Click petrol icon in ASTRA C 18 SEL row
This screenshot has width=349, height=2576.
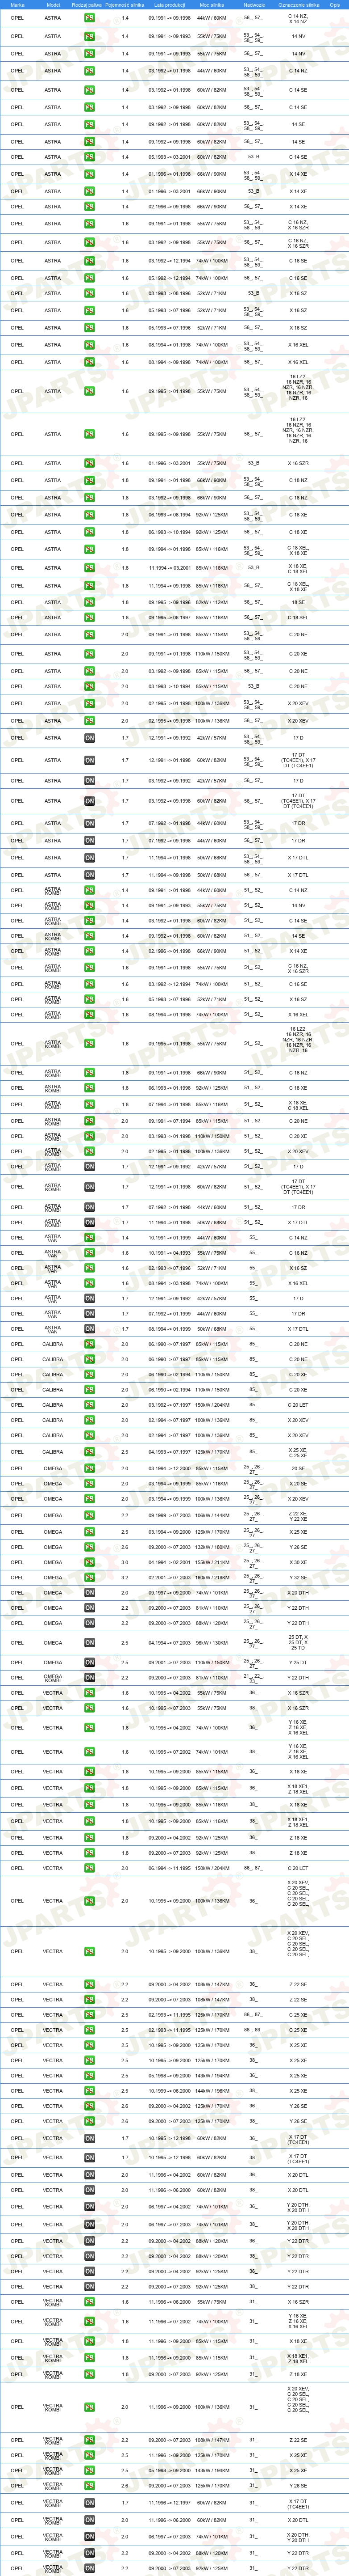click(x=90, y=617)
